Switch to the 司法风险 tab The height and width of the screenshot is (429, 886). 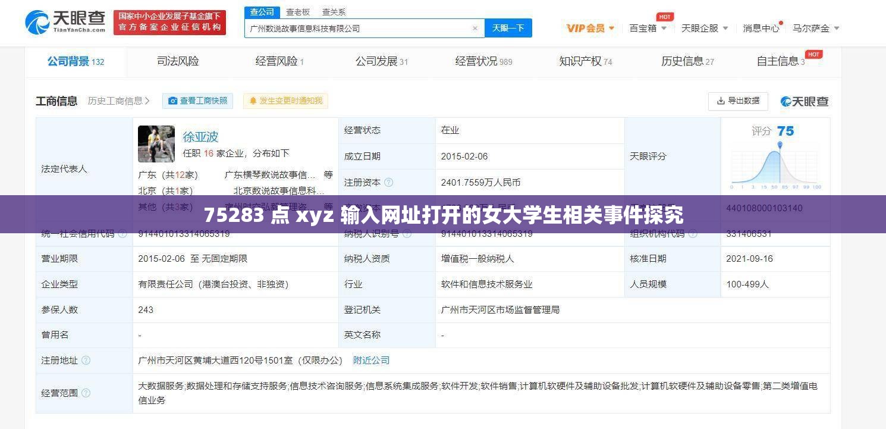click(178, 61)
